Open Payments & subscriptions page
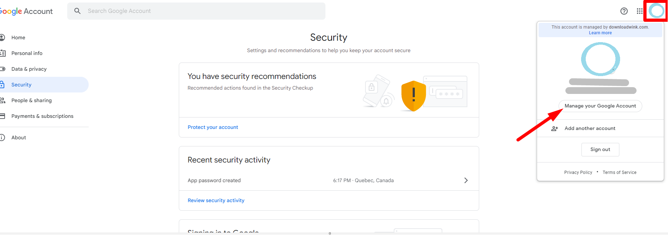This screenshot has width=668, height=235. (x=42, y=116)
